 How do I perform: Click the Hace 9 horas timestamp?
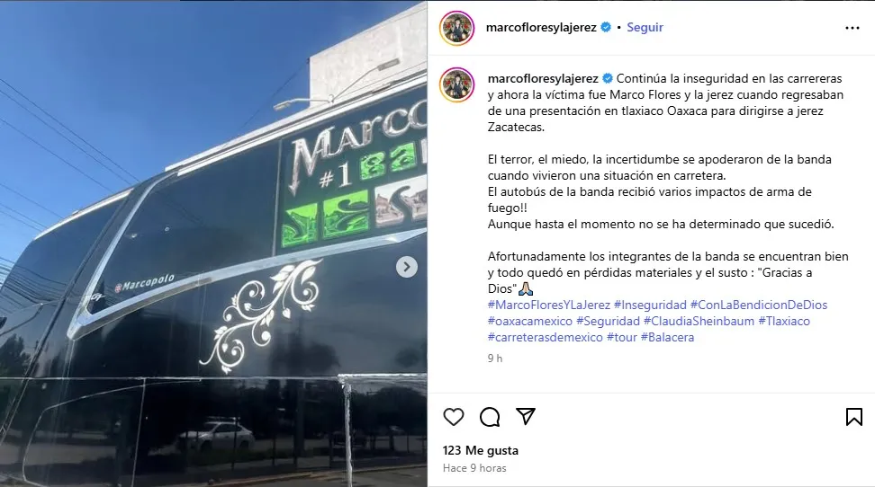point(474,468)
